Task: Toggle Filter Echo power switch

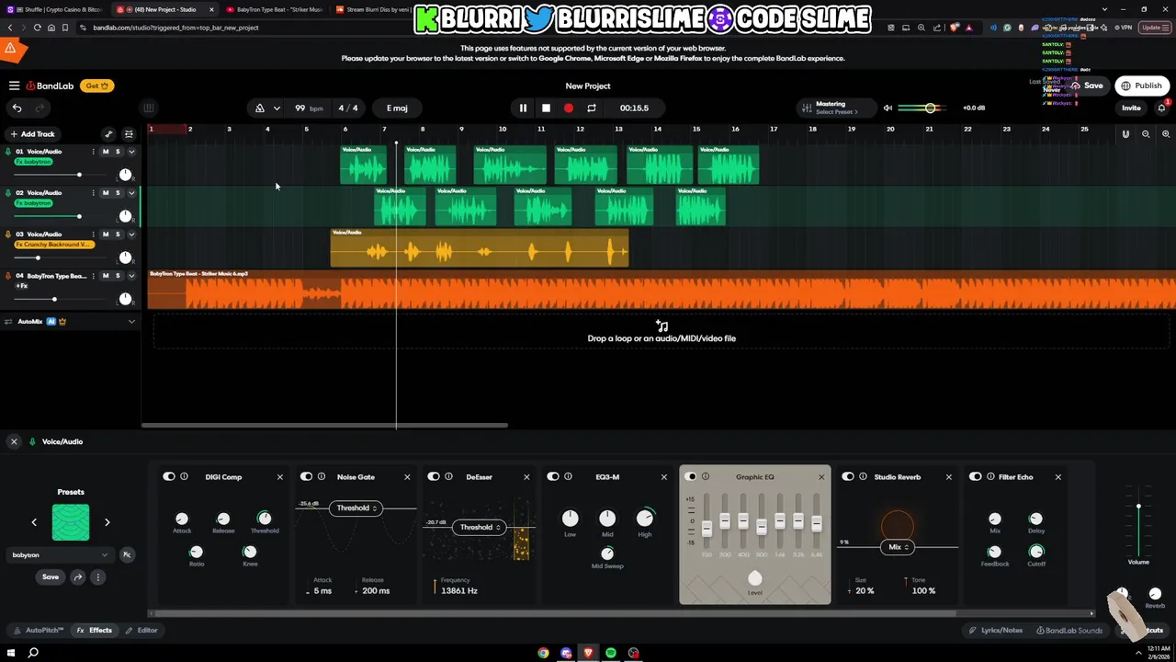Action: point(976,477)
